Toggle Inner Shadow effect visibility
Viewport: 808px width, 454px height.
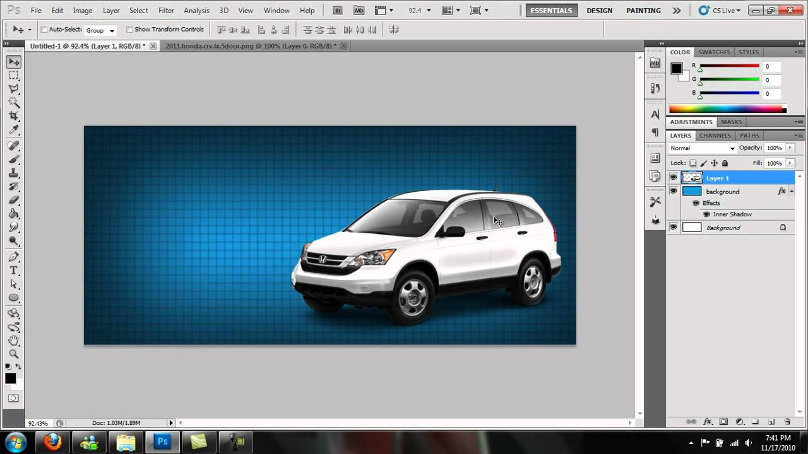click(706, 214)
